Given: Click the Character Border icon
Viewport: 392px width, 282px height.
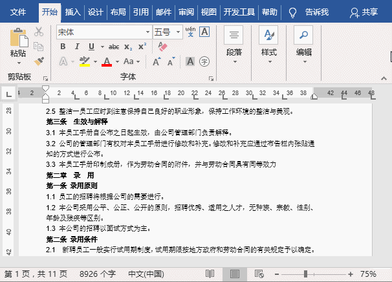Looking at the screenshot, I should 204,32.
